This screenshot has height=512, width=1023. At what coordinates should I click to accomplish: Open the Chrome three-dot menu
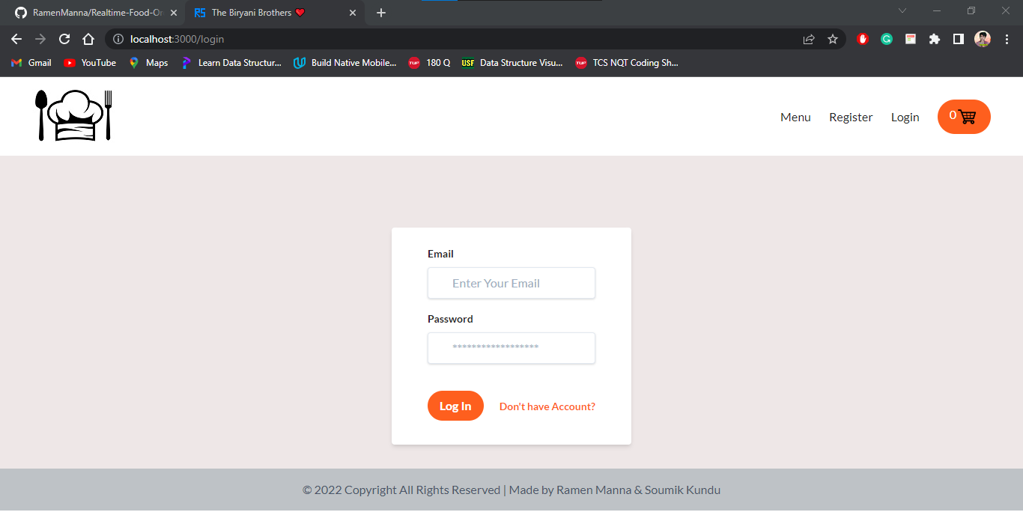tap(1007, 39)
